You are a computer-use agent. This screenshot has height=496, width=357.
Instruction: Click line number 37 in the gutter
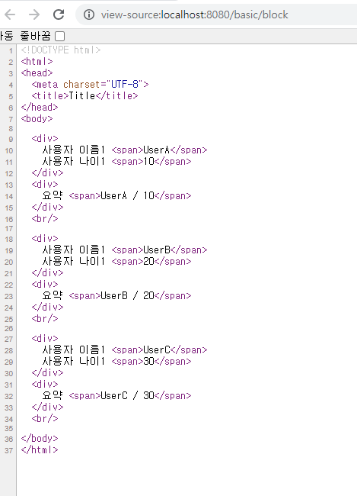9,450
